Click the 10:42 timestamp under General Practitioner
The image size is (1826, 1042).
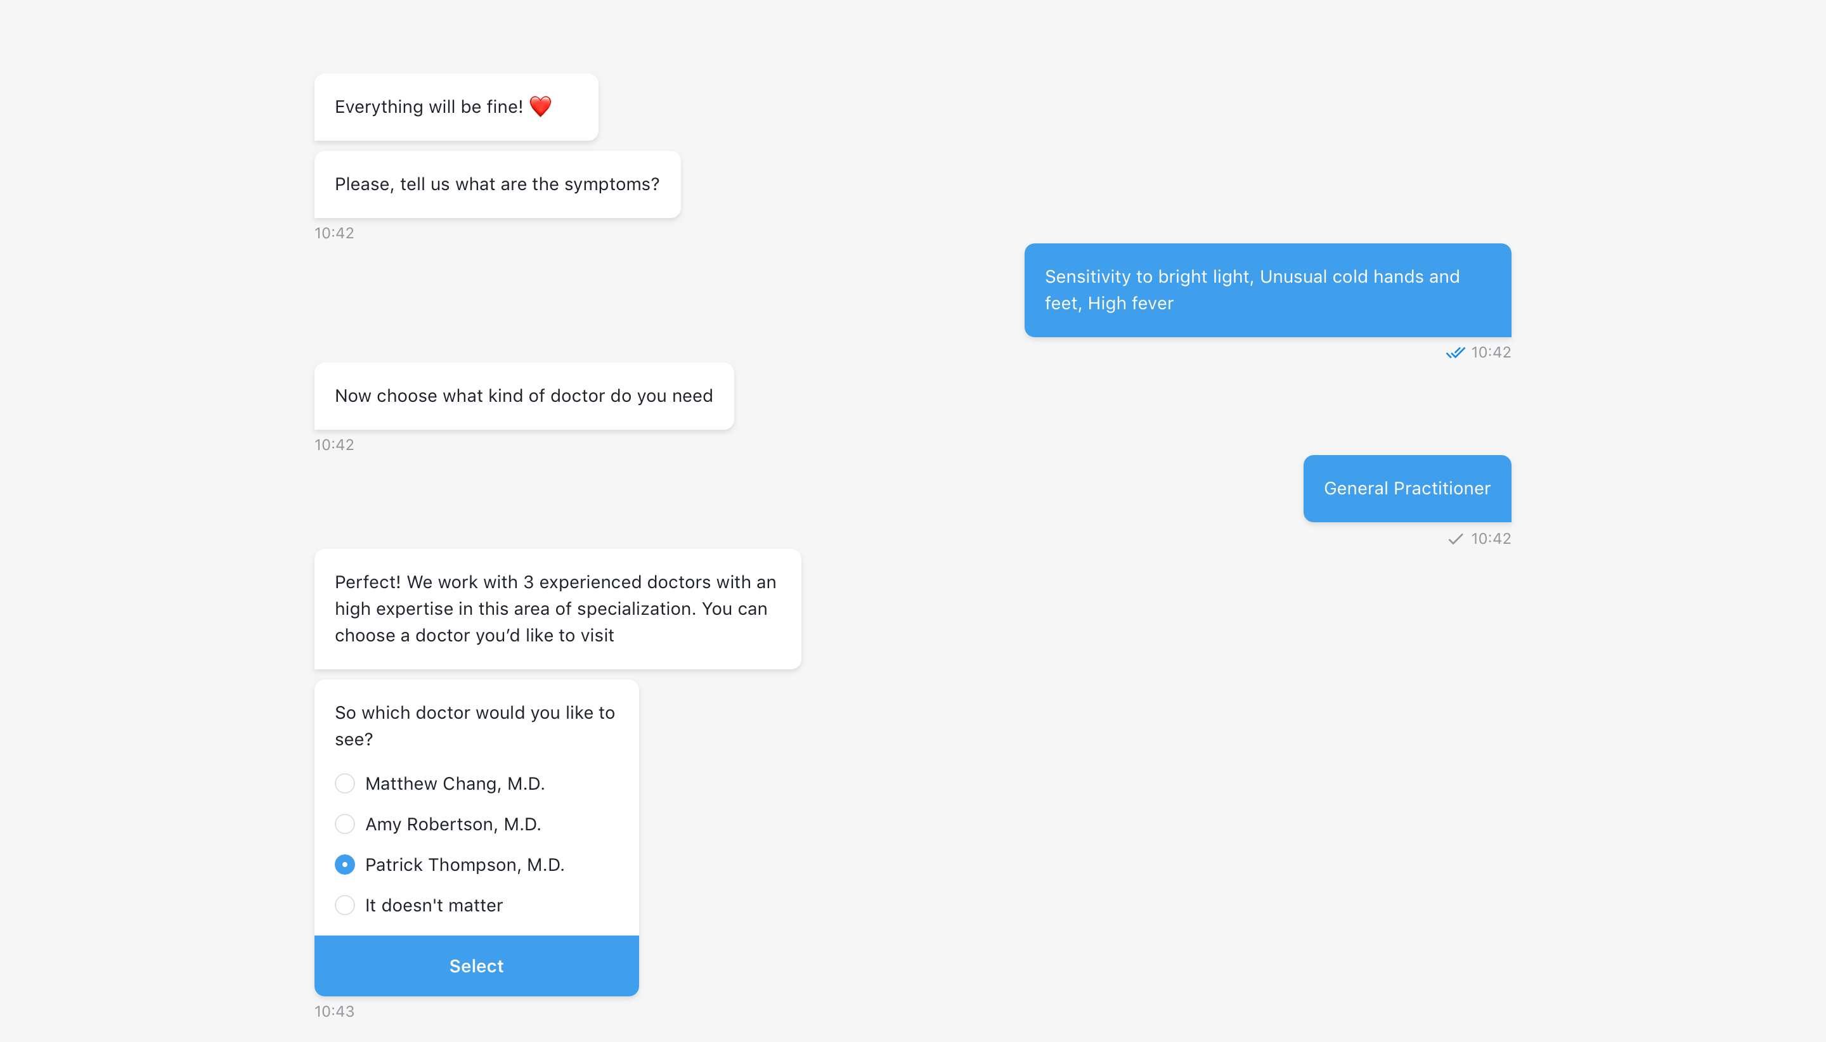[1491, 539]
